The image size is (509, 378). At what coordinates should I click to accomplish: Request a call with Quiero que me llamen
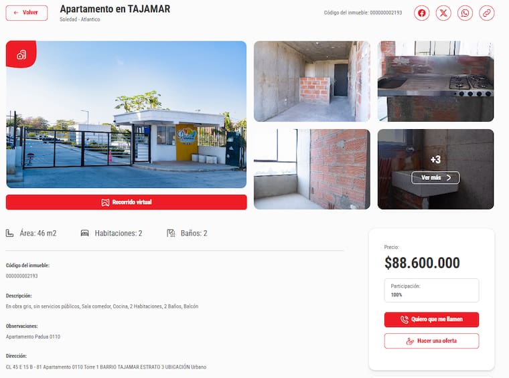click(431, 320)
